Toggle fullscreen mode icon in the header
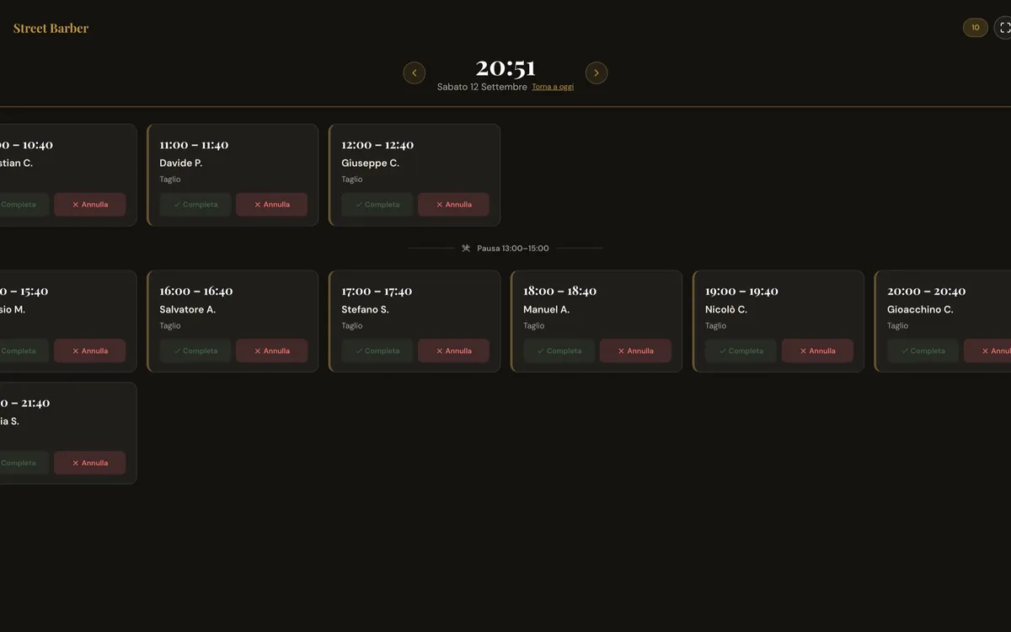1011x632 pixels. [1003, 28]
